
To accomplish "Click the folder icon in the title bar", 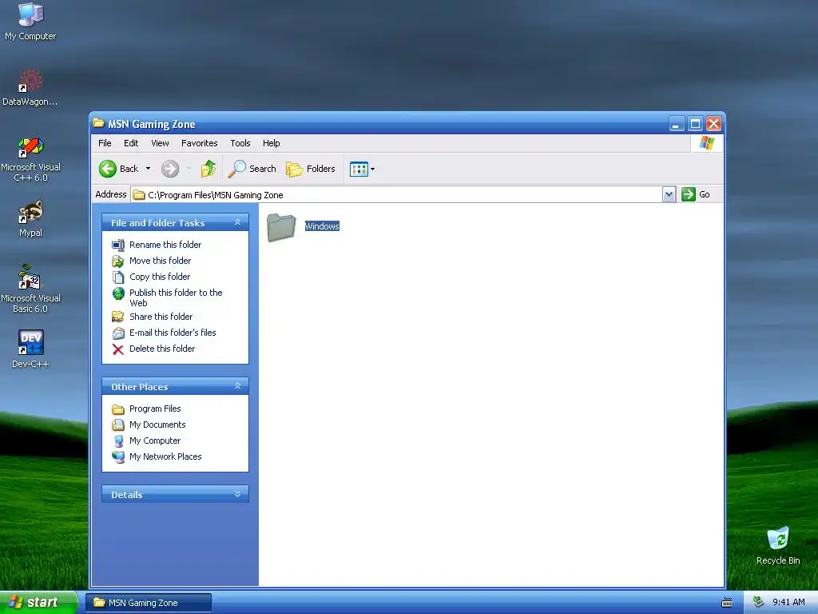I will point(98,123).
